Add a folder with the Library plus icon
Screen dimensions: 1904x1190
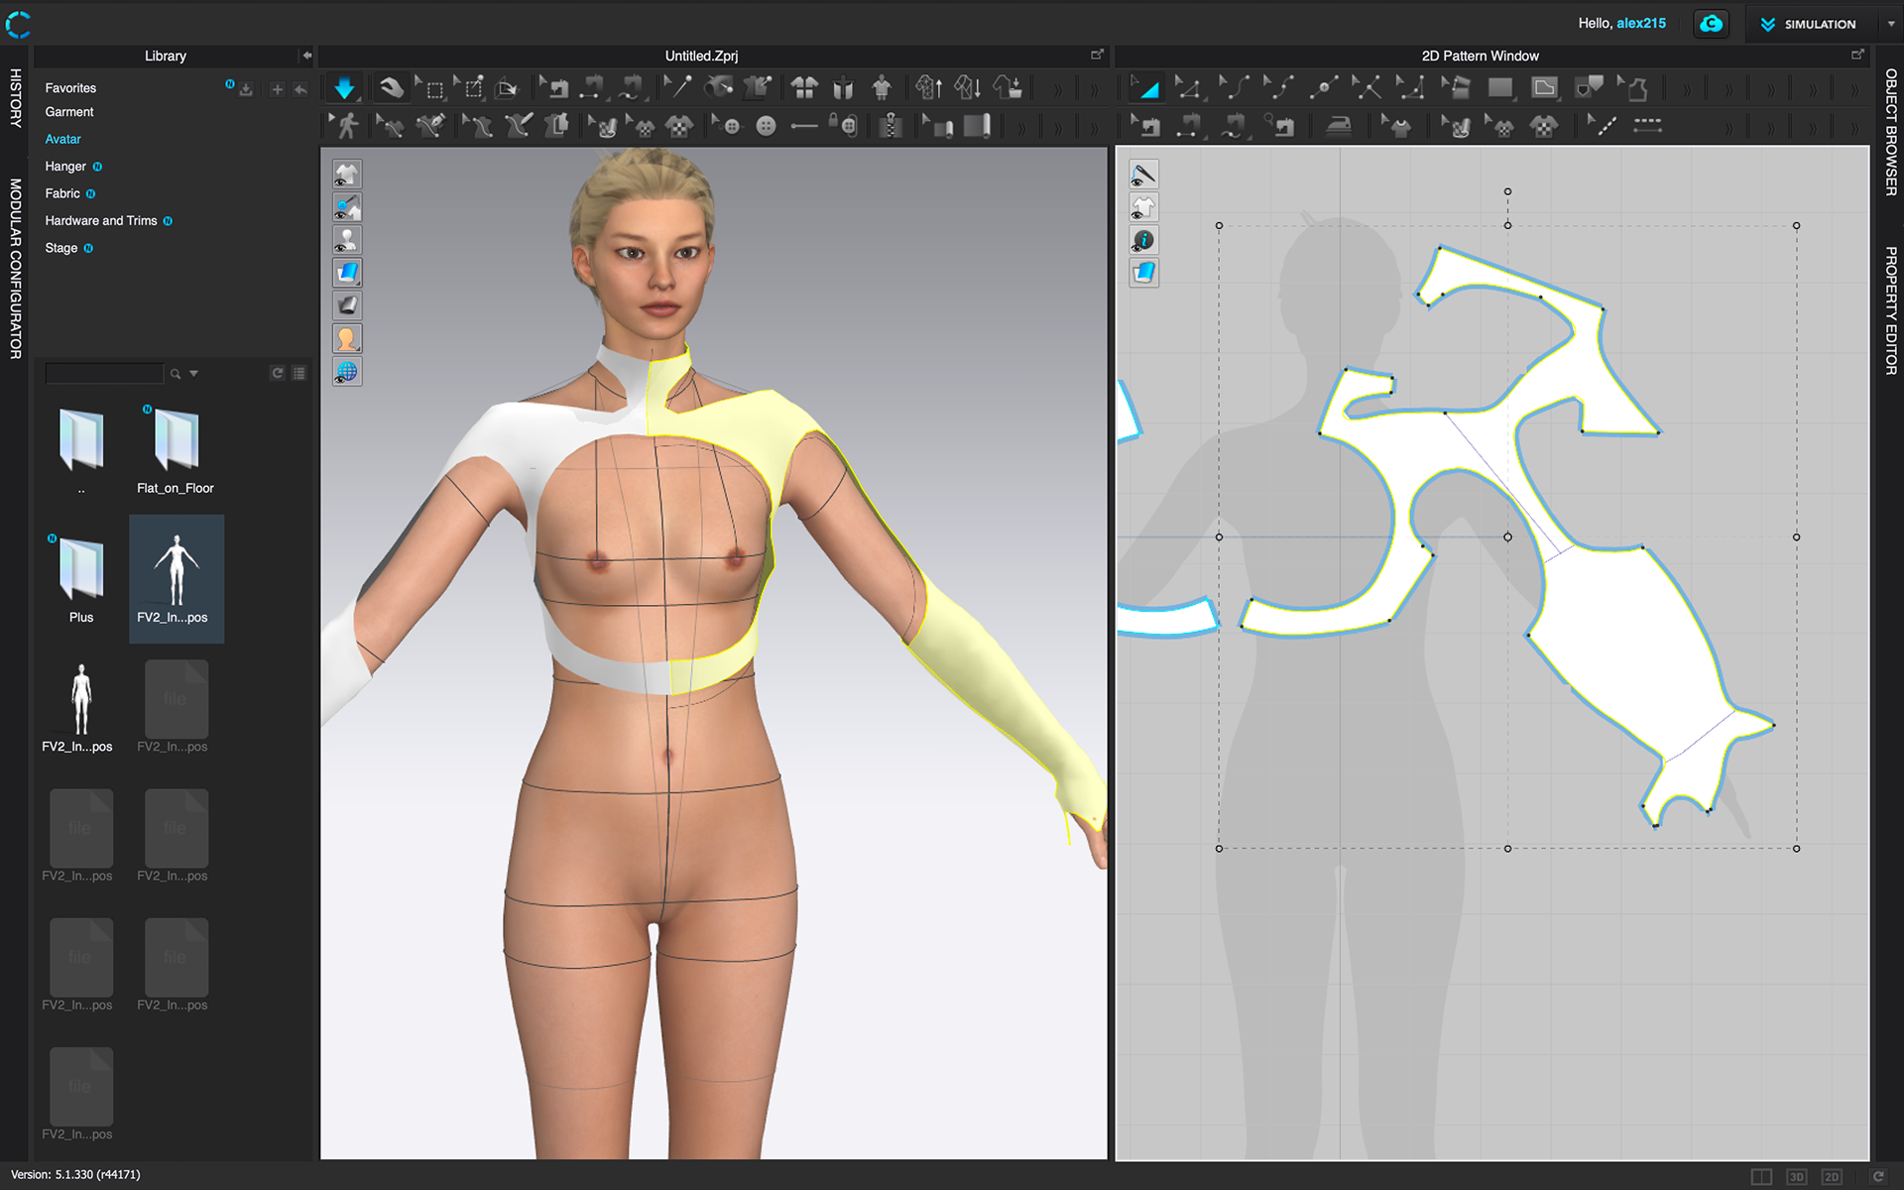pos(277,90)
